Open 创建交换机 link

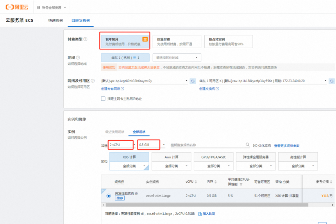pos(209,89)
